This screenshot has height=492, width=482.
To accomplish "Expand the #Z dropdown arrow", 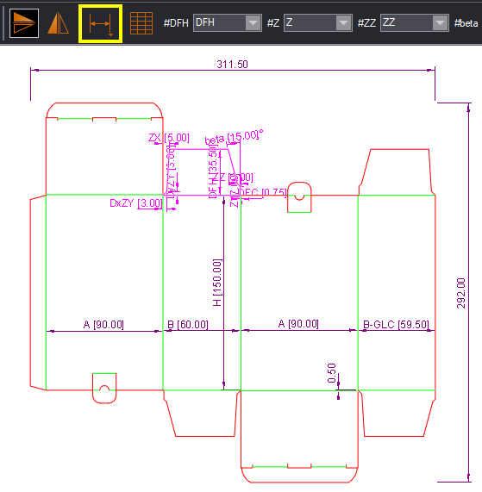I will (x=343, y=22).
